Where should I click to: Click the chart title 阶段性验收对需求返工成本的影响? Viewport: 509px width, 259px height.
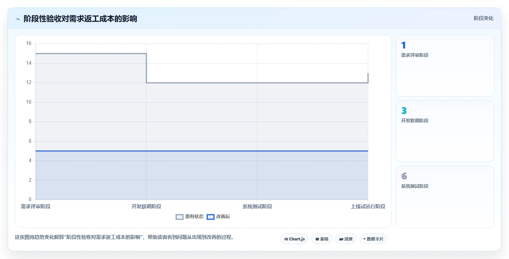pos(80,19)
